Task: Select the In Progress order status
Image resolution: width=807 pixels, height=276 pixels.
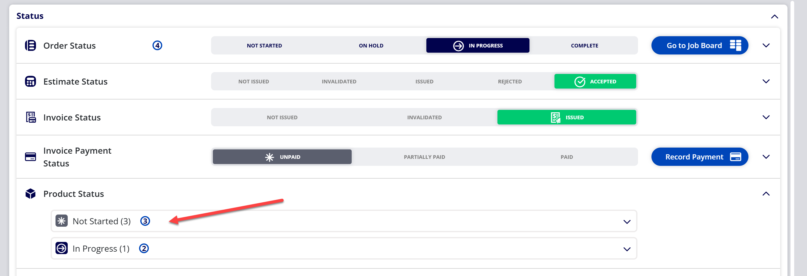Action: [477, 46]
